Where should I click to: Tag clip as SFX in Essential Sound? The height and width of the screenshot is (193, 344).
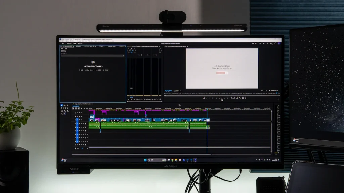[x=98, y=70]
